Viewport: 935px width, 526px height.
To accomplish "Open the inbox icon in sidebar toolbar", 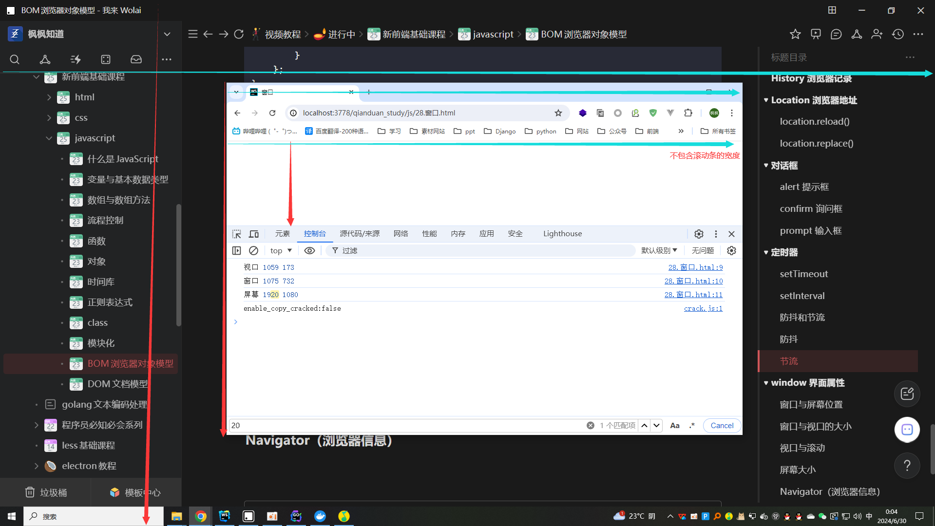I will 136,59.
